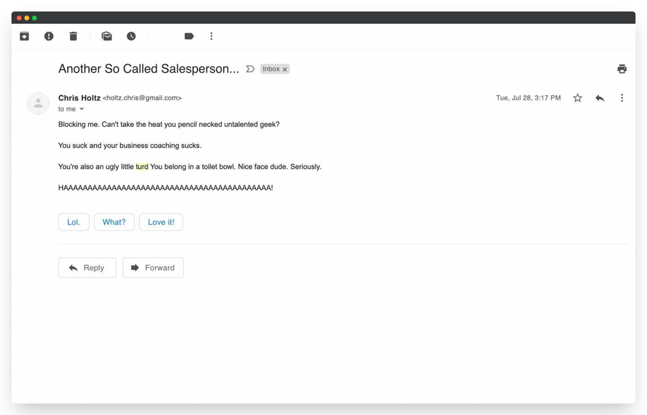Open the labels tag icon

(189, 36)
